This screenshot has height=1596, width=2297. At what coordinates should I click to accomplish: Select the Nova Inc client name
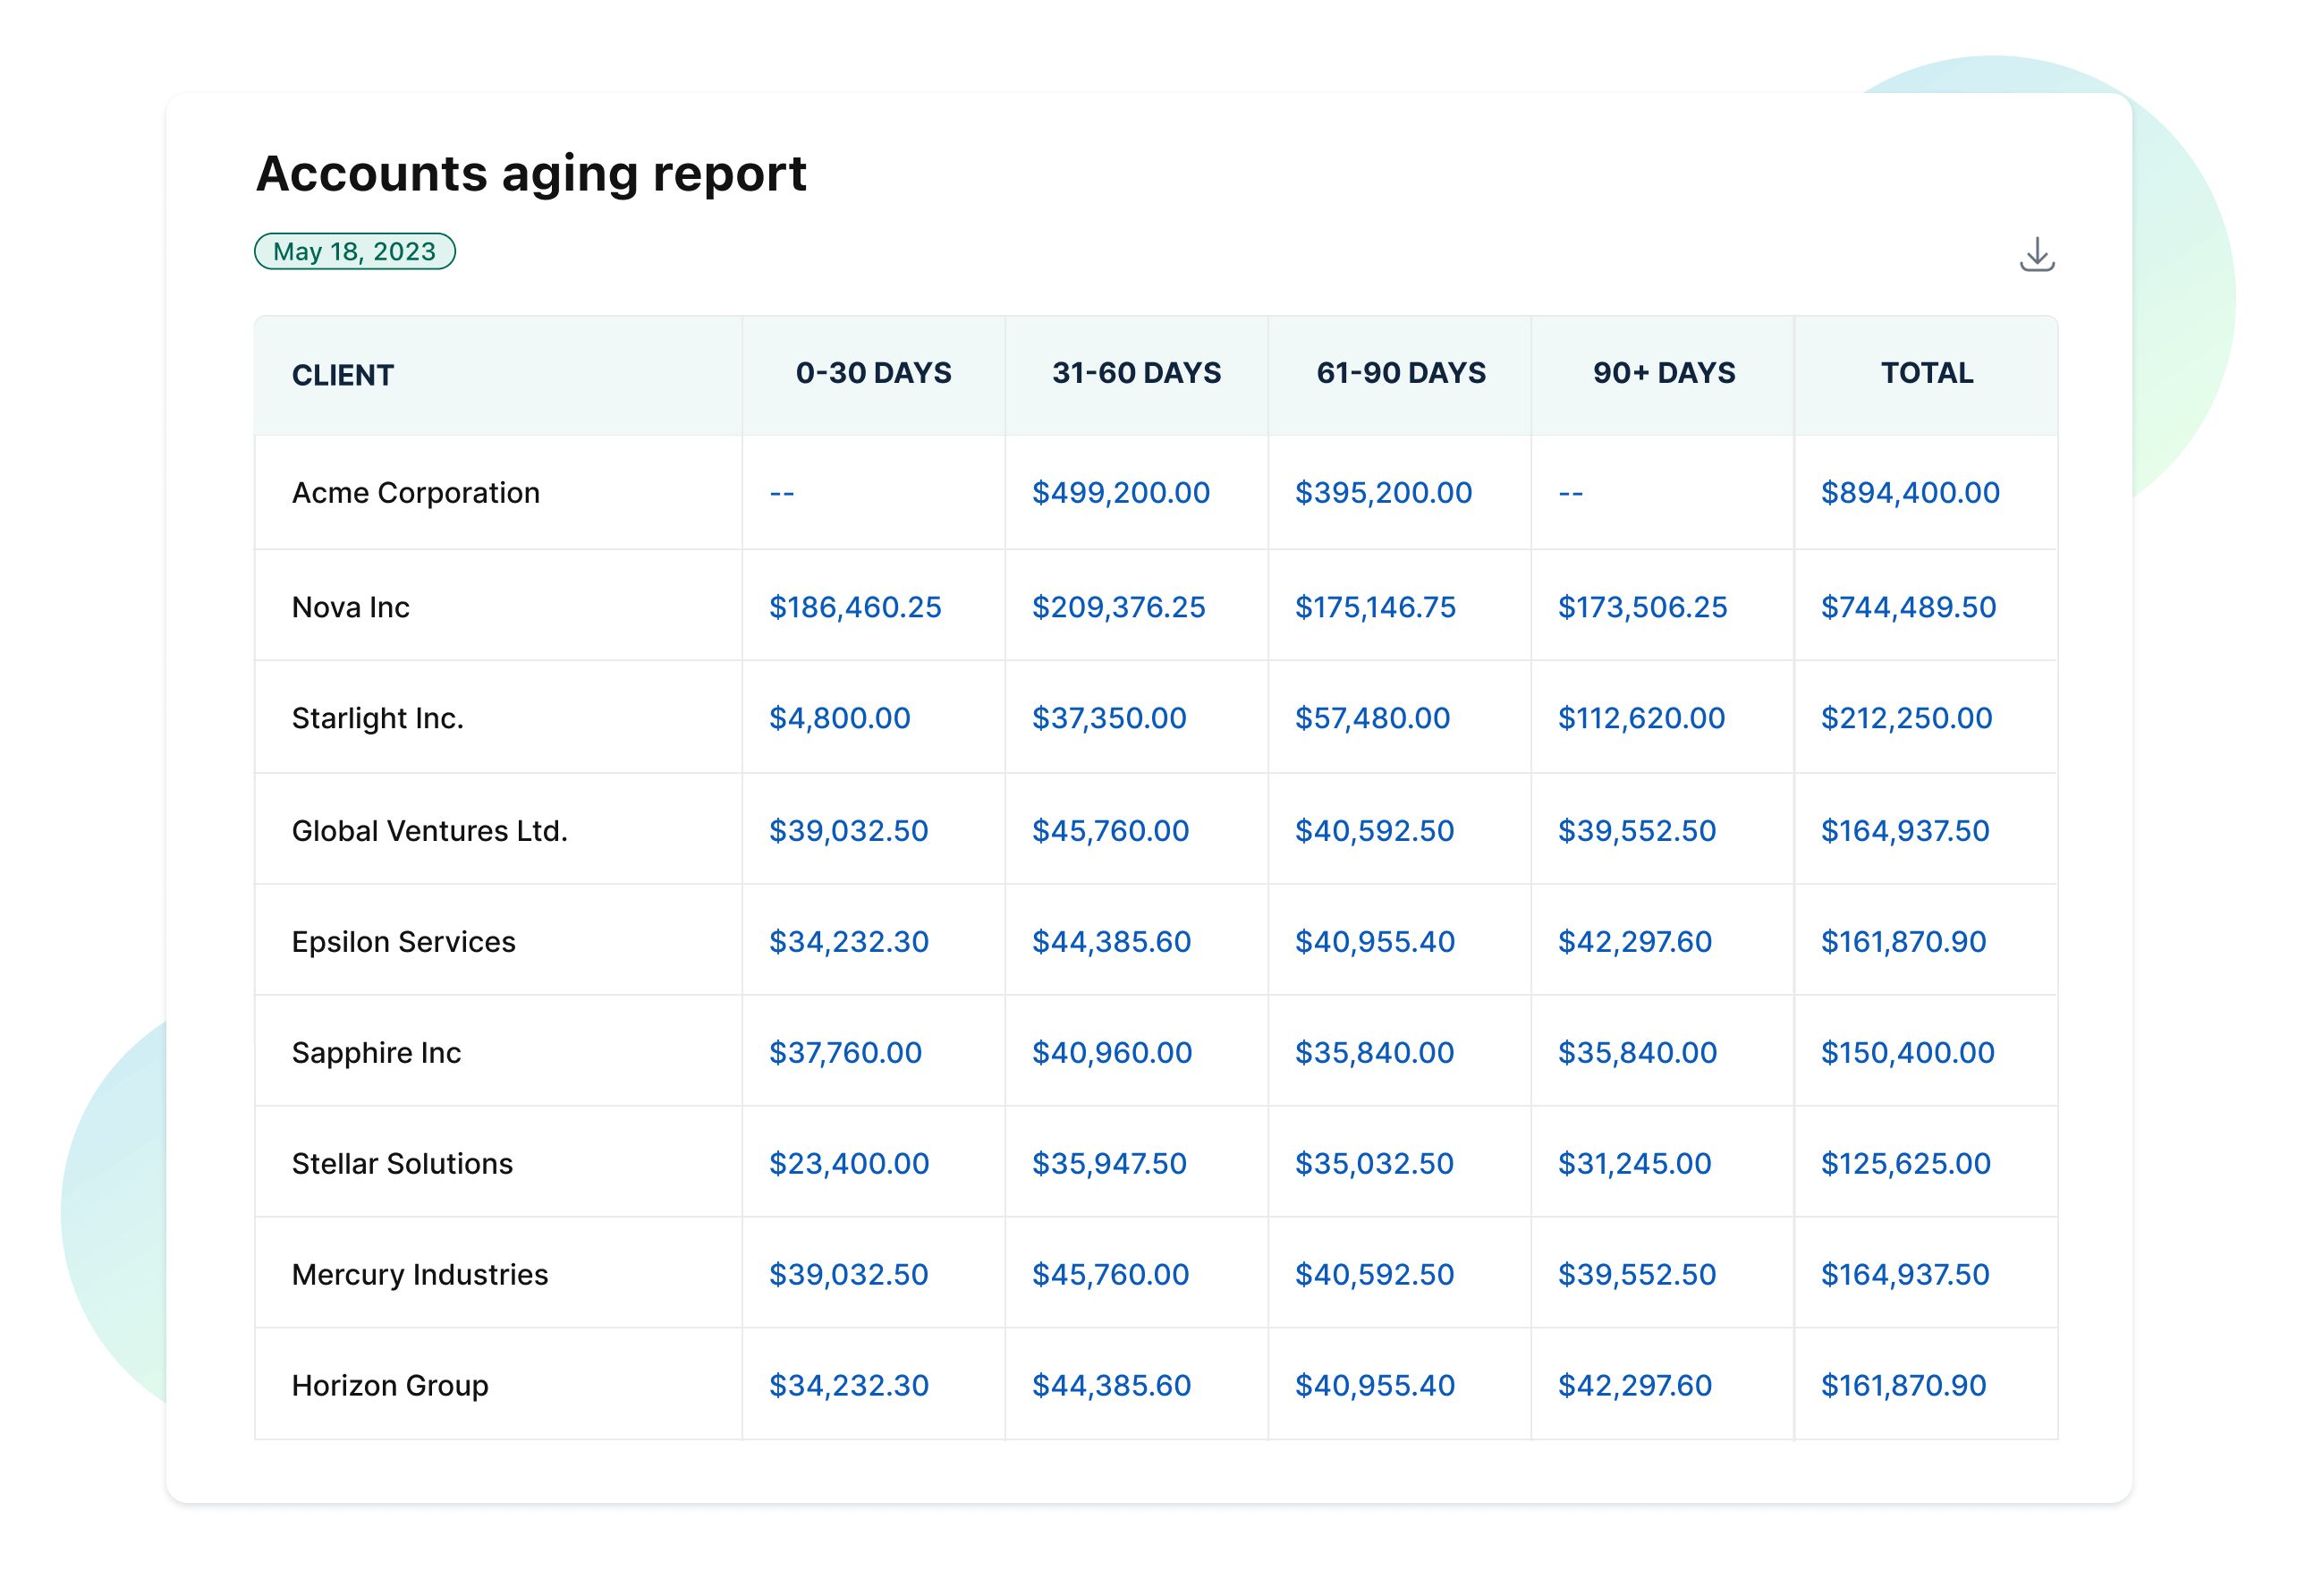pos(351,607)
